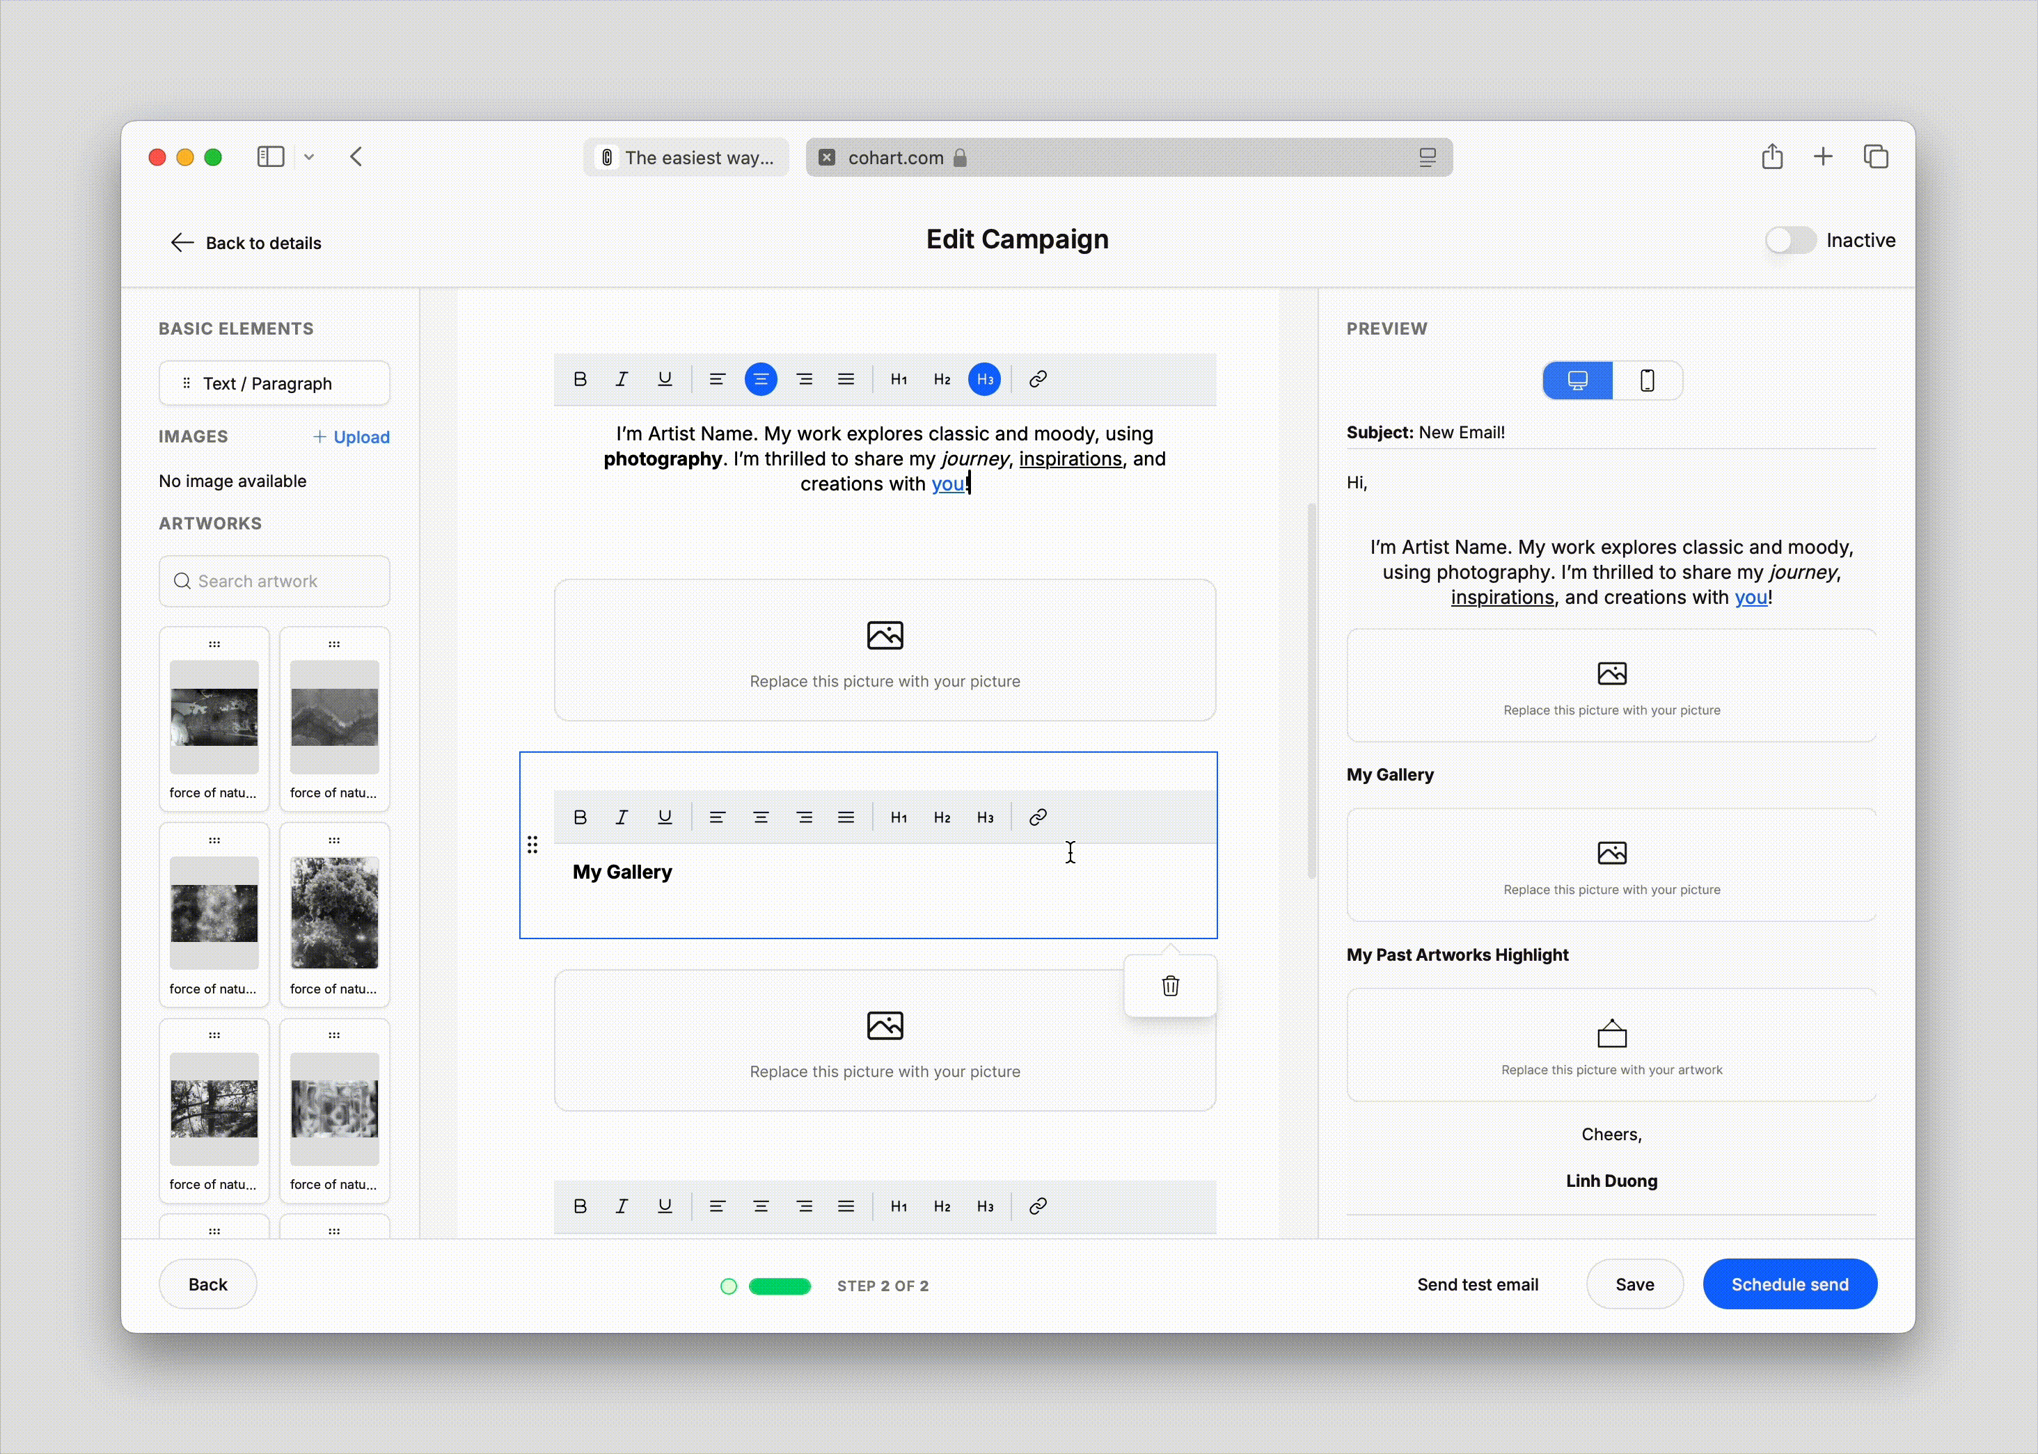Grab the My Gallery block drag handle
2038x1454 pixels.
click(x=532, y=845)
